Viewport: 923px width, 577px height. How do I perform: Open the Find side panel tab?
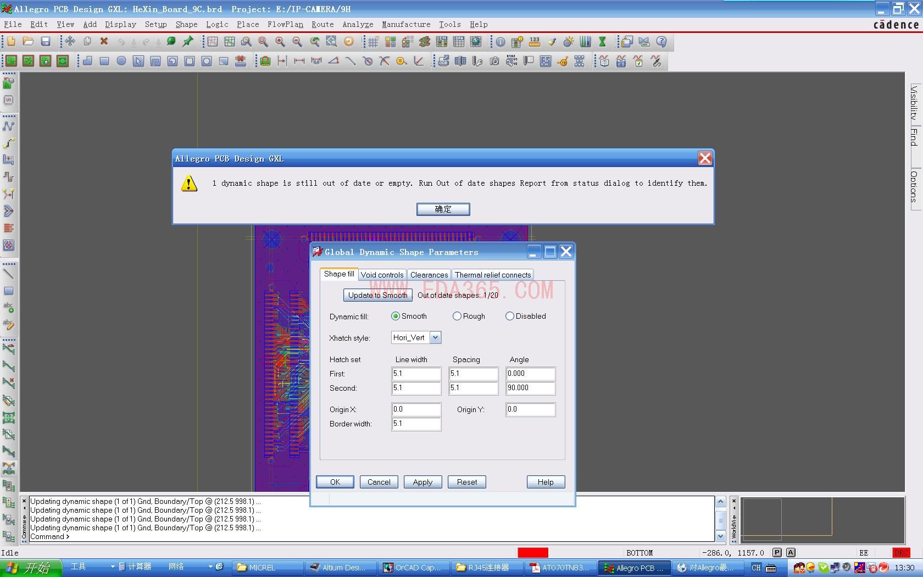[x=914, y=137]
